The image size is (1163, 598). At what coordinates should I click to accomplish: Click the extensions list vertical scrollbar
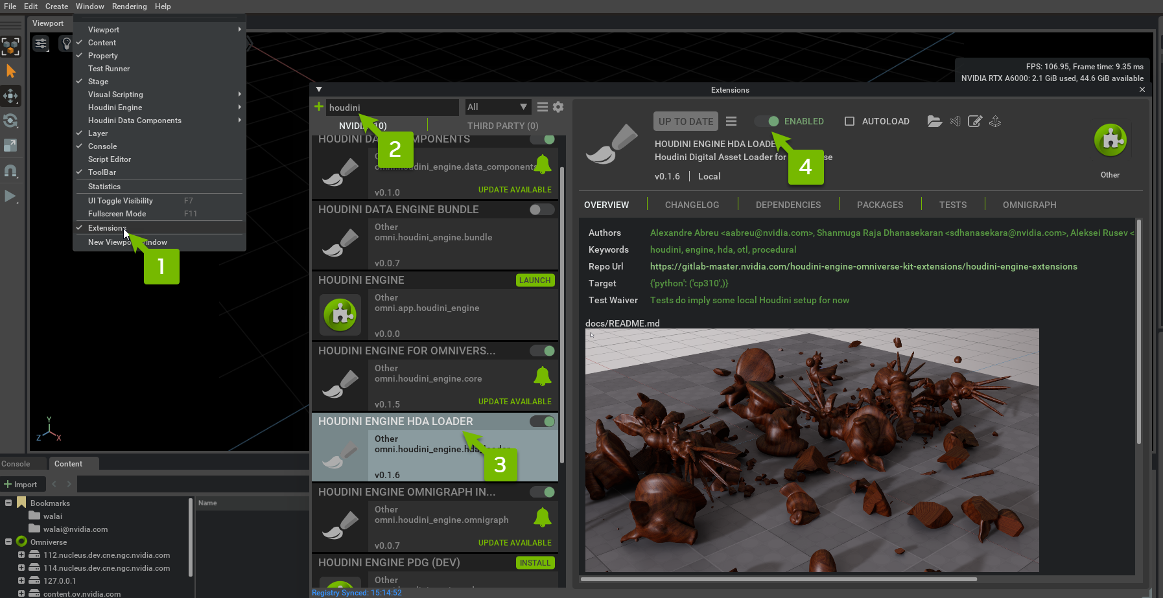coord(561,314)
